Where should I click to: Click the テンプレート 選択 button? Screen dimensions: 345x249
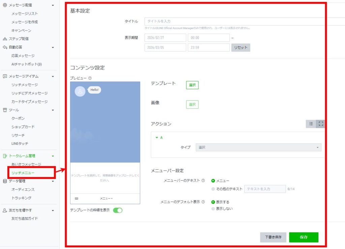coord(192,85)
